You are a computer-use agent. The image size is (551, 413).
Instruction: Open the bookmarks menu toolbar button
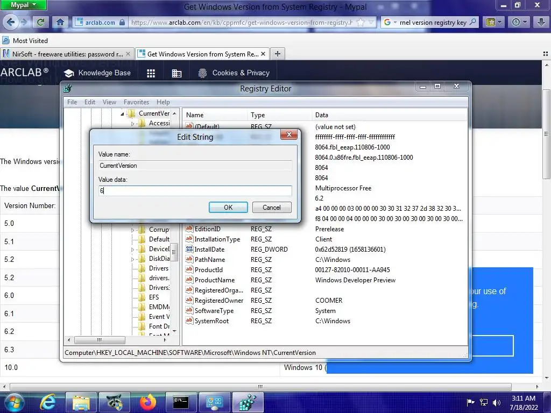coord(493,22)
